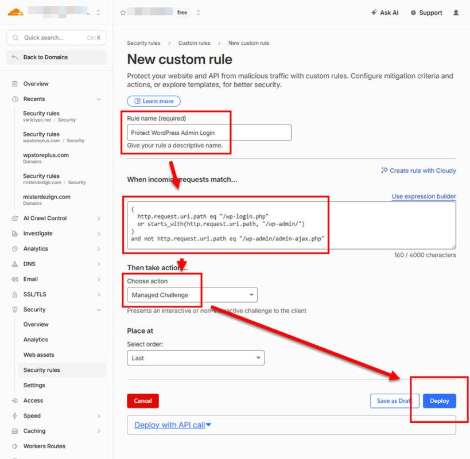The image size is (470, 459).
Task: Select Security rules submenu item
Action: [x=63, y=370]
